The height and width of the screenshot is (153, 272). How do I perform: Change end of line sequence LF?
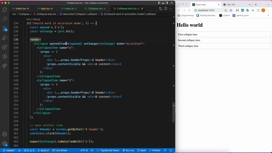point(92,150)
